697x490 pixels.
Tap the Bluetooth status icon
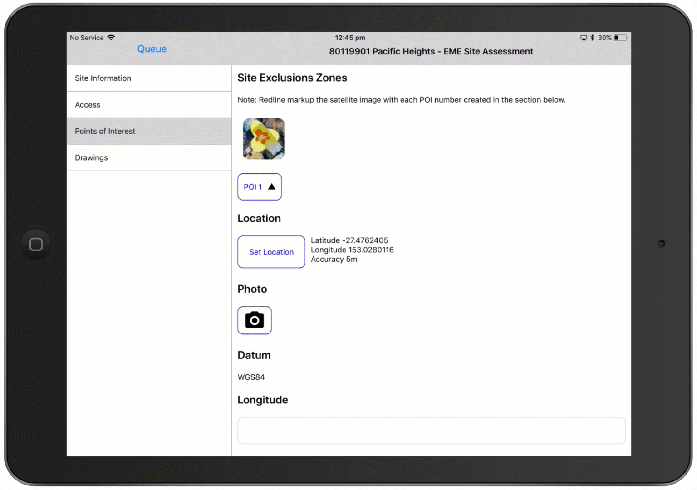[592, 38]
